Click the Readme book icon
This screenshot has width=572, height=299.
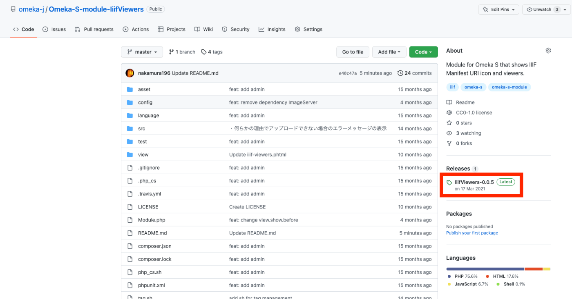[x=449, y=102]
